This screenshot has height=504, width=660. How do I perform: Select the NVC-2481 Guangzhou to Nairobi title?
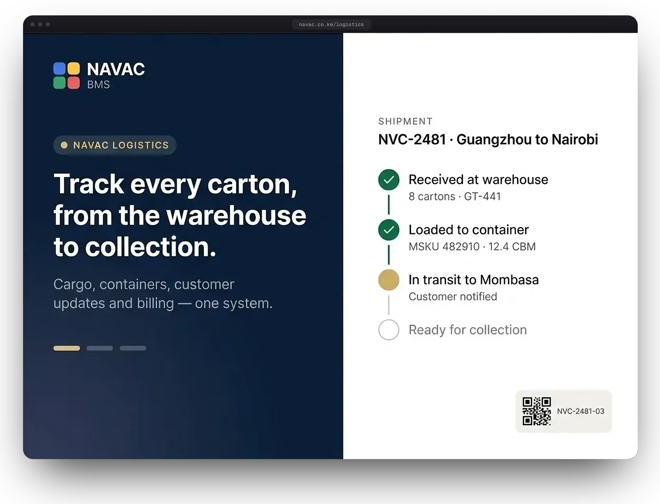coord(488,139)
